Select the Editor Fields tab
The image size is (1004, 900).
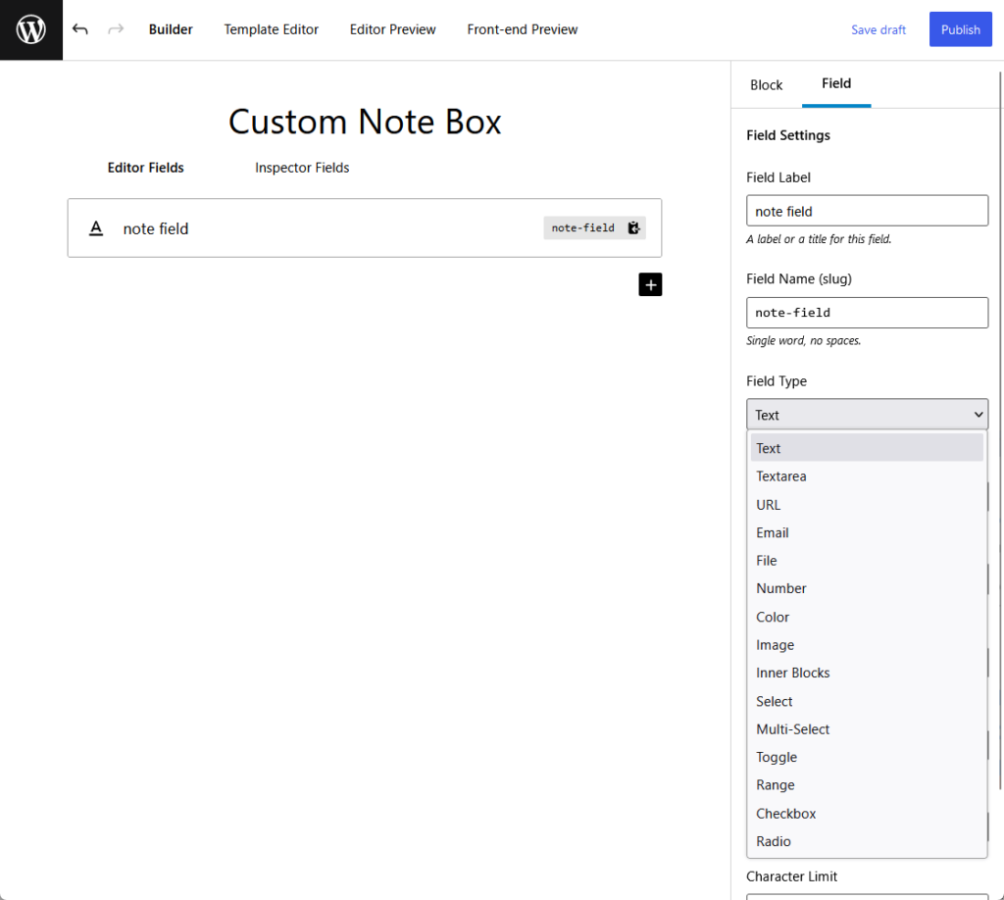pyautogui.click(x=145, y=168)
